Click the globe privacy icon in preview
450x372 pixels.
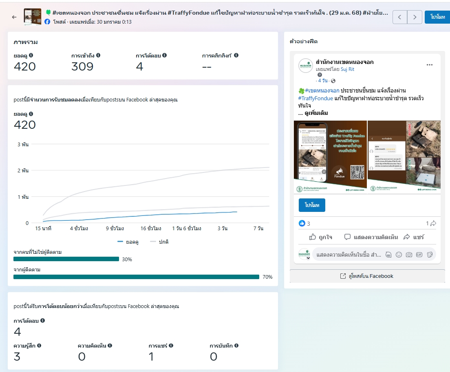(x=333, y=81)
